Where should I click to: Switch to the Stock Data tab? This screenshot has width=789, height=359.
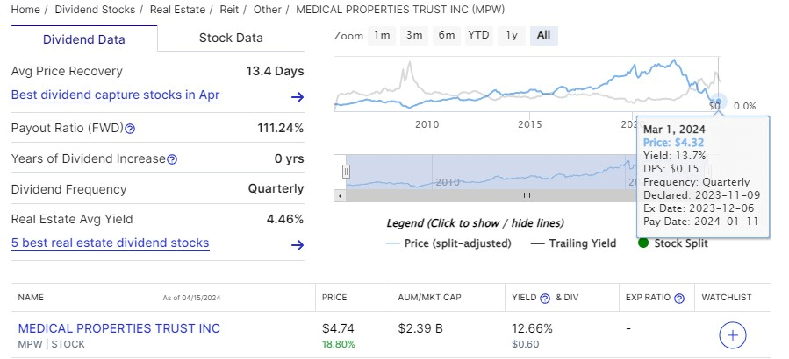pyautogui.click(x=231, y=38)
